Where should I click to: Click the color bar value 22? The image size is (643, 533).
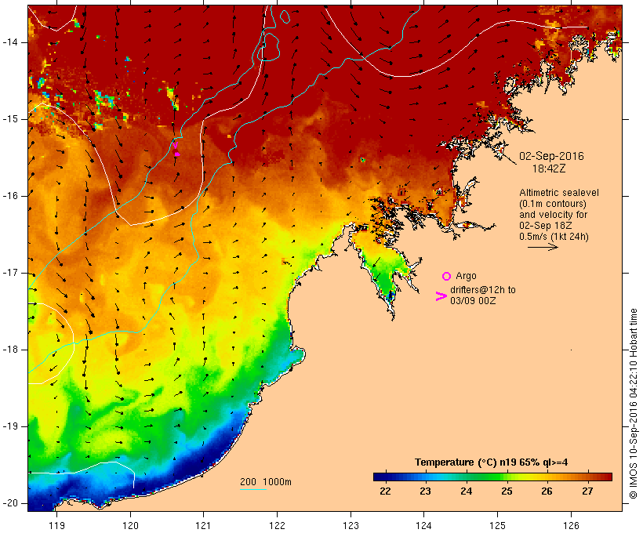coord(385,491)
